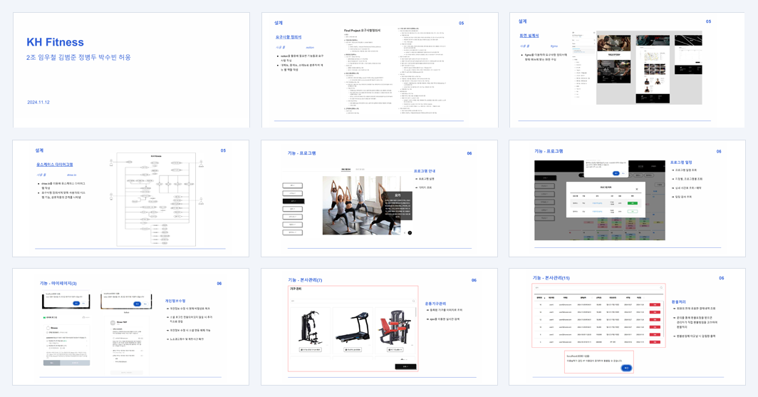
Task: Close the program schedule popup with X
Action: 637,189
